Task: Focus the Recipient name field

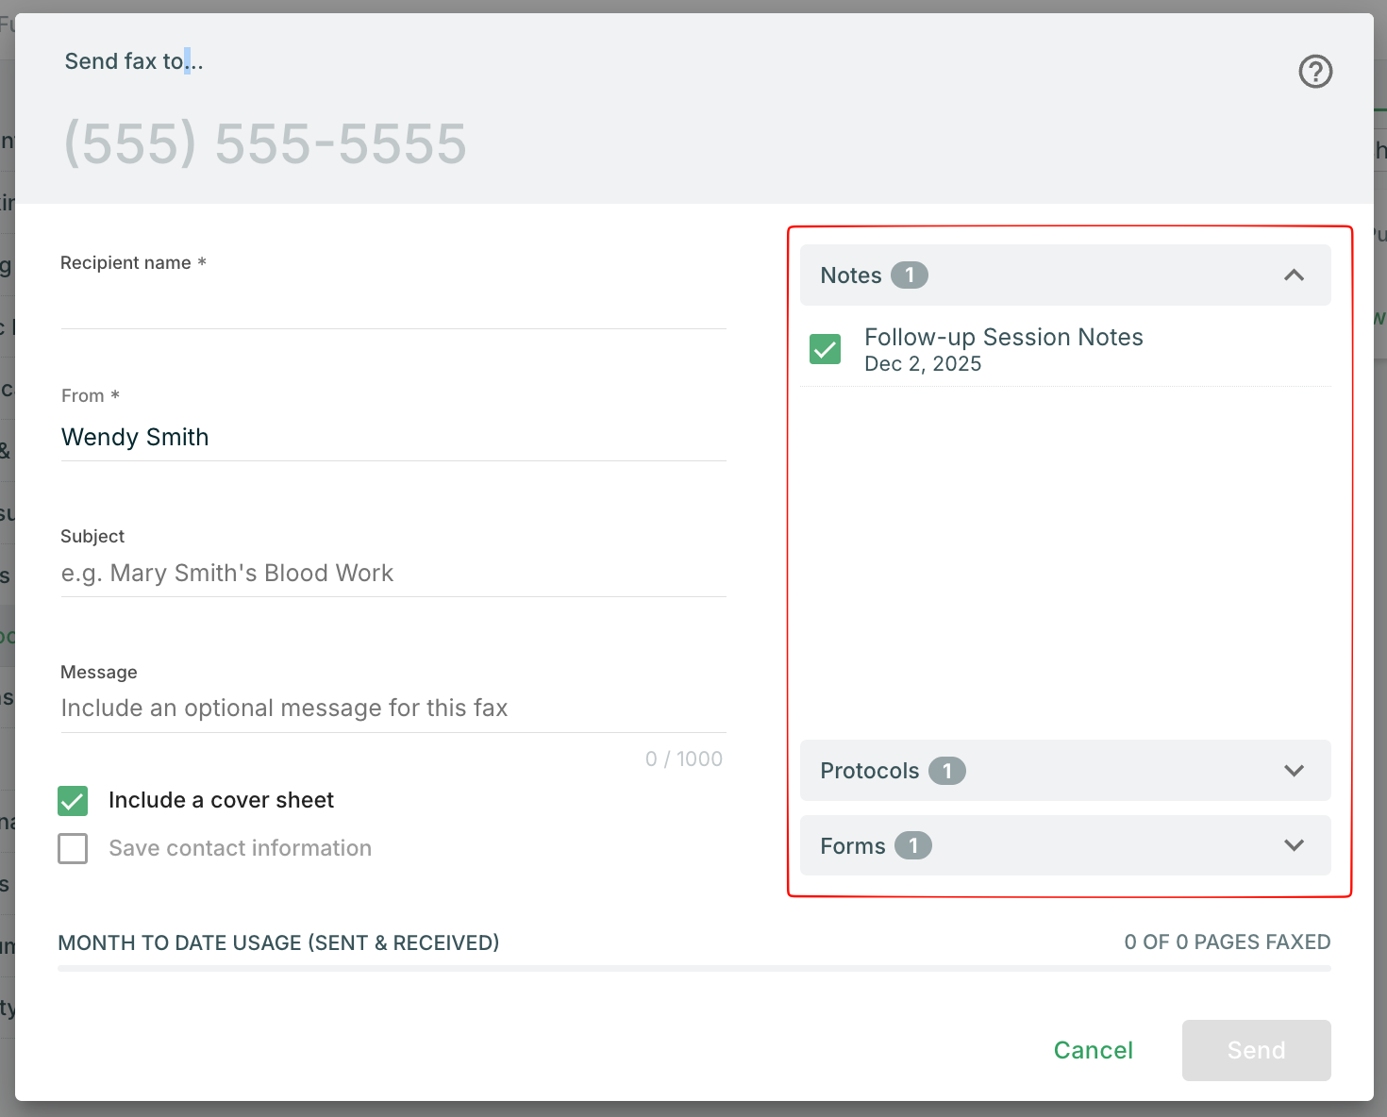Action: (393, 306)
